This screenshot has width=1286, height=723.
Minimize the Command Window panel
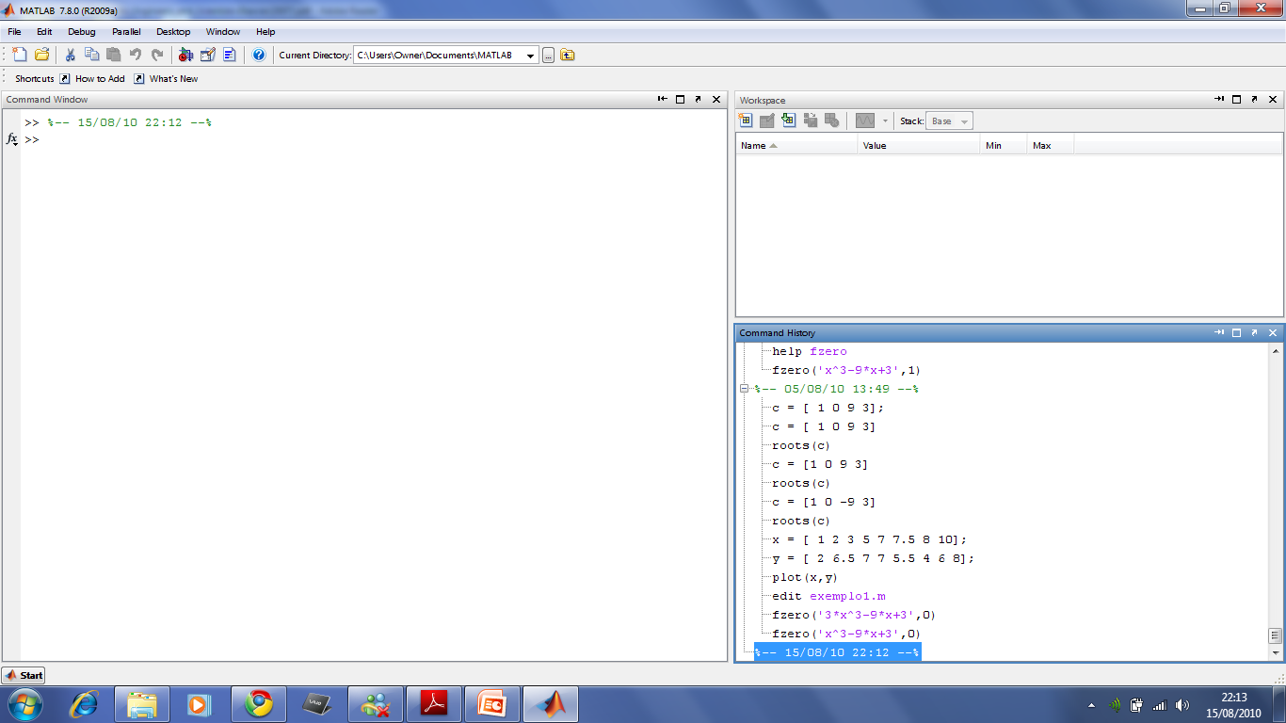coord(663,99)
